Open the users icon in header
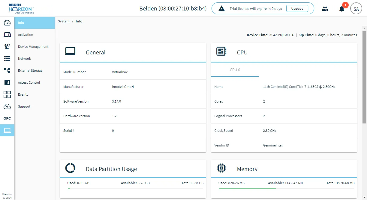This screenshot has width=367, height=200. (x=325, y=9)
